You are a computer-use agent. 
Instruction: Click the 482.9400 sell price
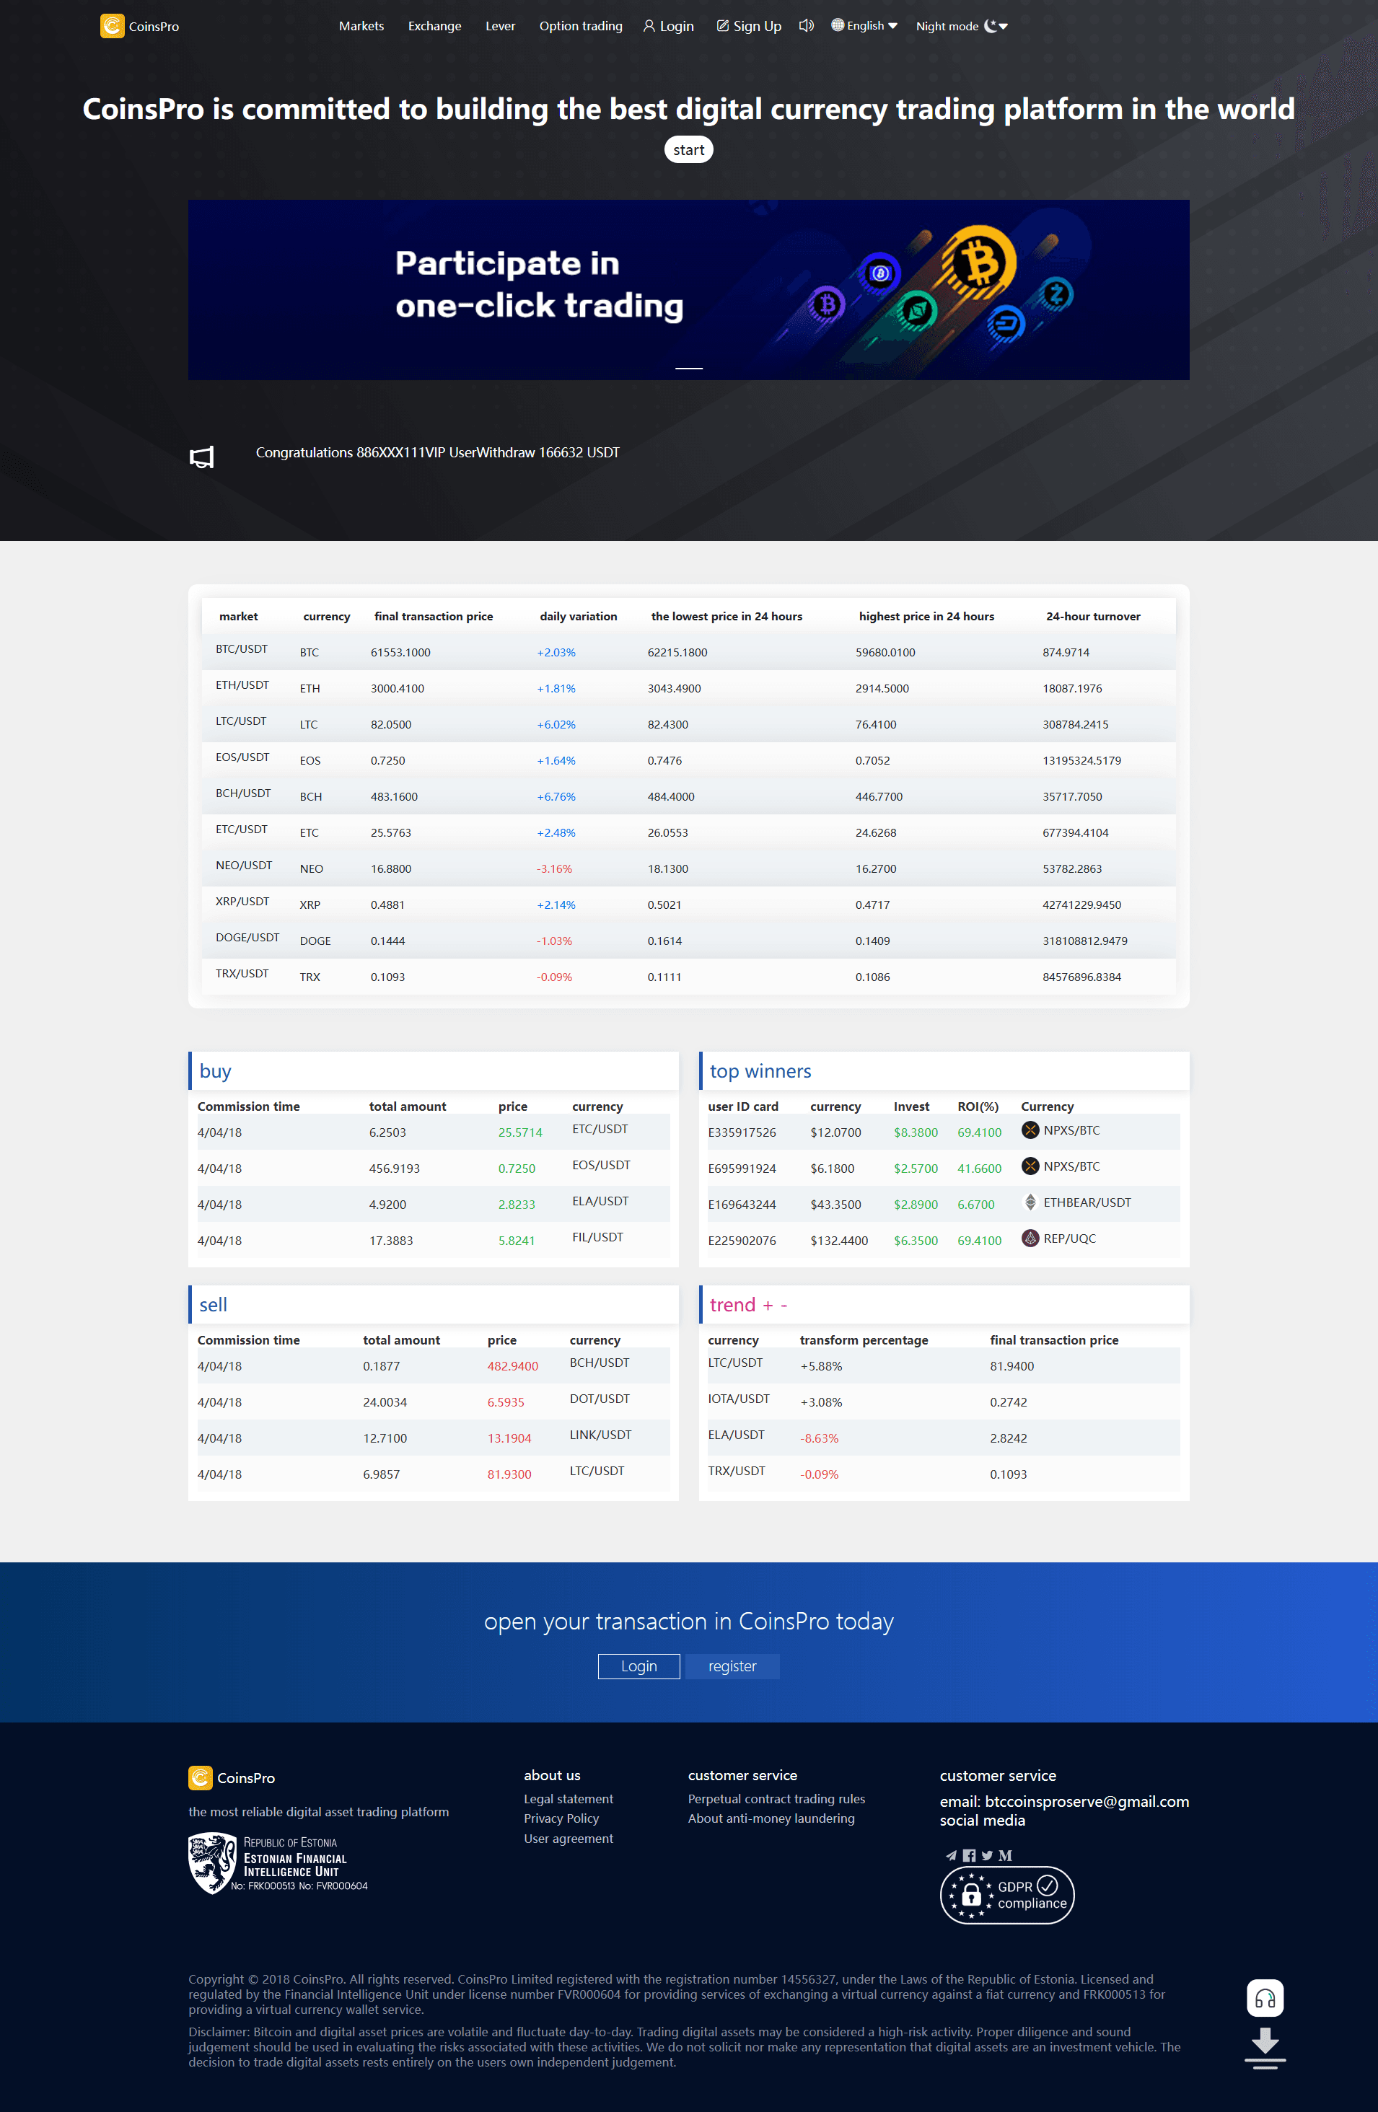click(x=513, y=1365)
